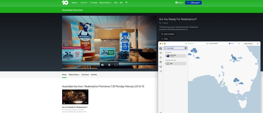Click the northeast coast server pin on map
263x113 pixels.
point(256,64)
